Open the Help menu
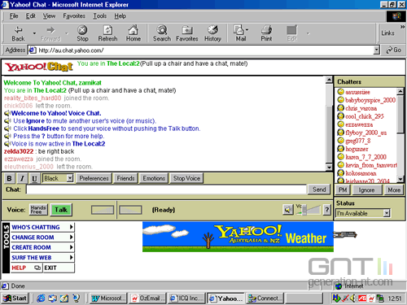This screenshot has width=407, height=305. 120,16
